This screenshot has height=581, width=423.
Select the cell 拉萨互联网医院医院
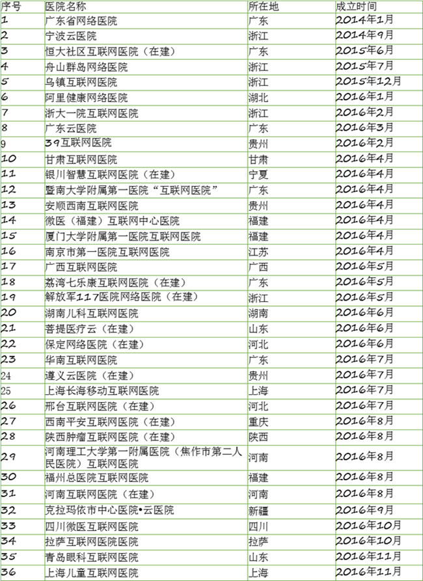tap(146, 542)
